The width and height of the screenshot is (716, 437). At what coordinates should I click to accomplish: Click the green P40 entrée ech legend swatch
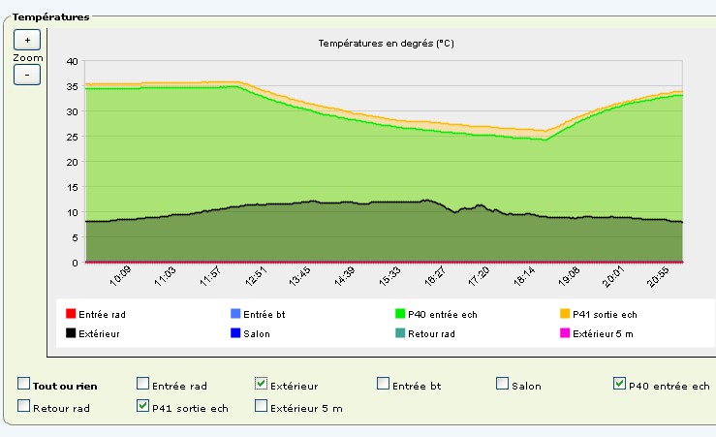point(399,314)
